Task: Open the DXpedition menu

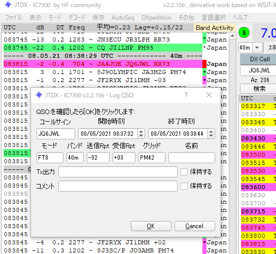Action: click(x=156, y=18)
